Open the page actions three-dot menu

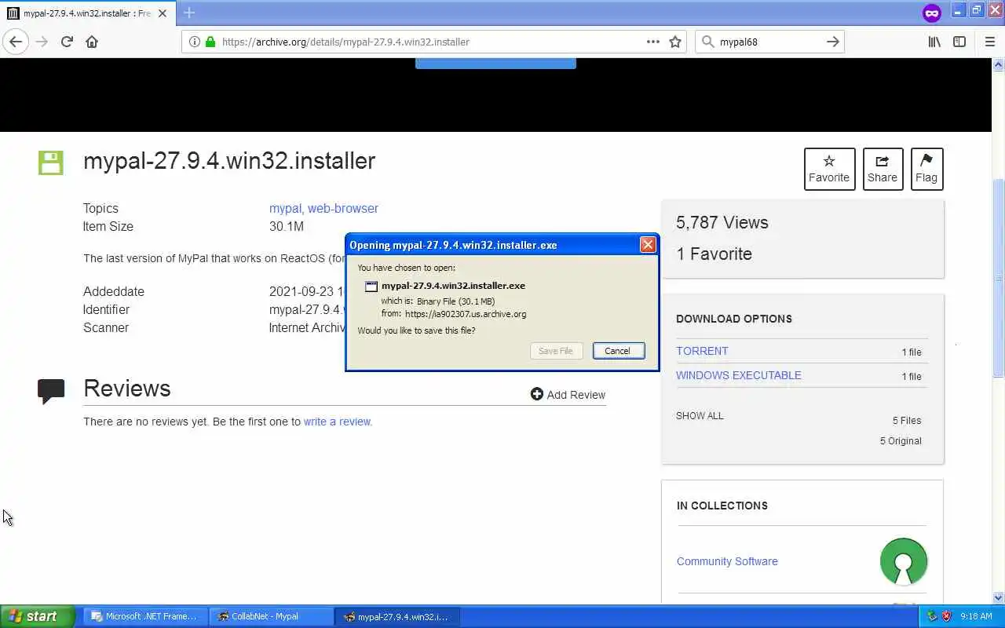tap(653, 42)
